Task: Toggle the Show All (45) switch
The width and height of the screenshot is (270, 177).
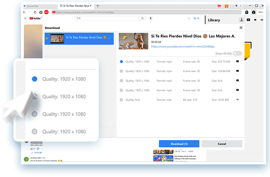Action: click(x=237, y=53)
